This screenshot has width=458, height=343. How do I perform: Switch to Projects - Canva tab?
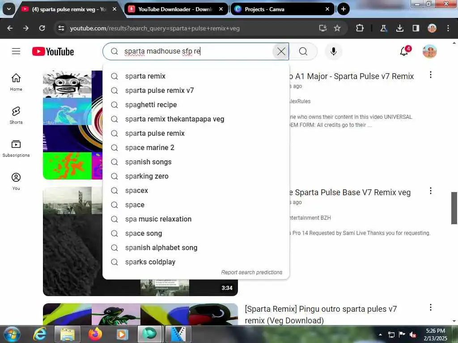[x=264, y=9]
